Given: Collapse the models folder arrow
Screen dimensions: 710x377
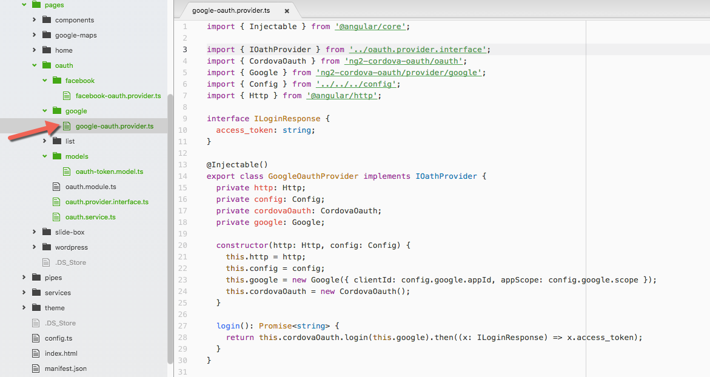Looking at the screenshot, I should click(x=44, y=156).
